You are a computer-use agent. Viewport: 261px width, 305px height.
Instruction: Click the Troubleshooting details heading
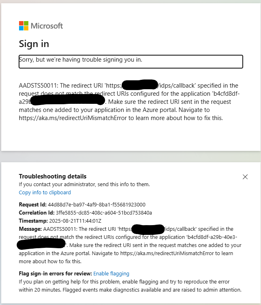[x=52, y=176]
